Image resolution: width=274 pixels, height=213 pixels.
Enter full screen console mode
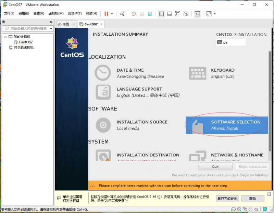point(177,14)
